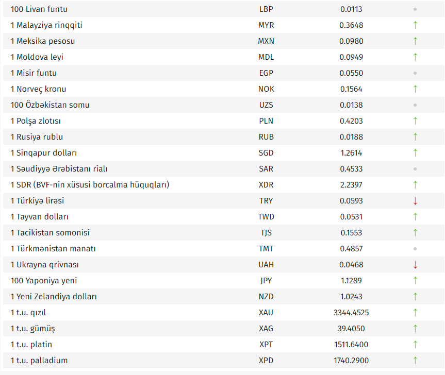Select '1 Yeni Zelandiya dolları' row text
Viewport: 445px width, 375px height.
tap(54, 297)
